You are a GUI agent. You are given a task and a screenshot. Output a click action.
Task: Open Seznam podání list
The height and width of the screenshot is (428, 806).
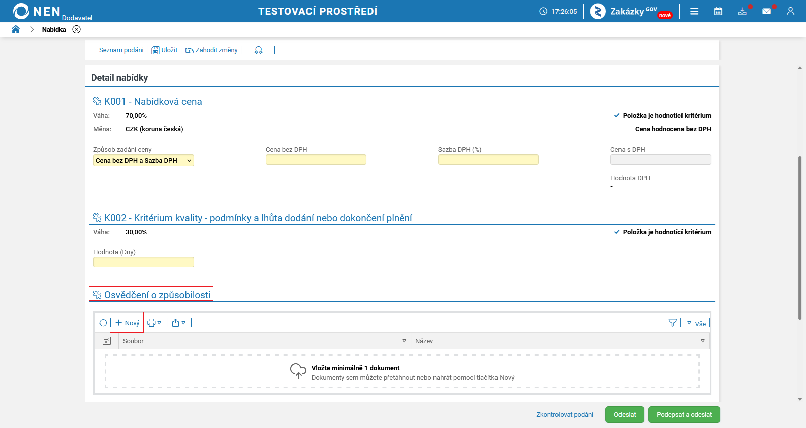[x=116, y=50]
